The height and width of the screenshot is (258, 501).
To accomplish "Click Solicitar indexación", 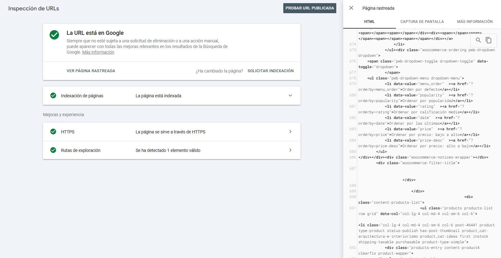I will tap(270, 71).
